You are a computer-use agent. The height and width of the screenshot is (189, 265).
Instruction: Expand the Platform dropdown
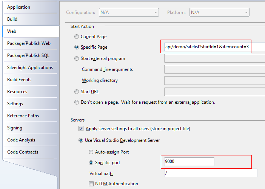coord(219,12)
